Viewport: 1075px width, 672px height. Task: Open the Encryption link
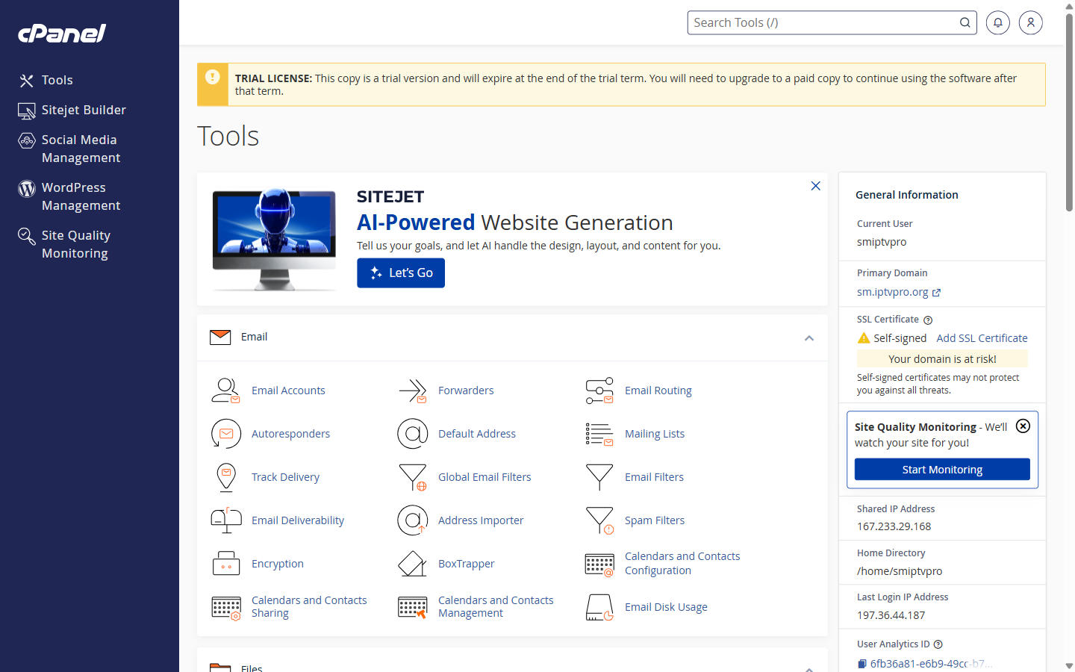point(278,564)
